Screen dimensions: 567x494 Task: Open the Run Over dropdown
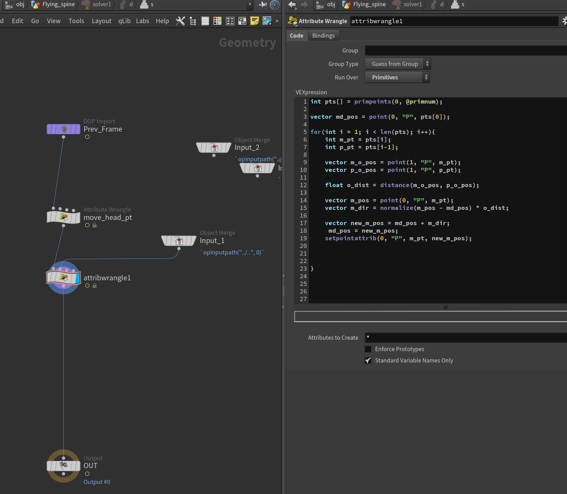[397, 77]
